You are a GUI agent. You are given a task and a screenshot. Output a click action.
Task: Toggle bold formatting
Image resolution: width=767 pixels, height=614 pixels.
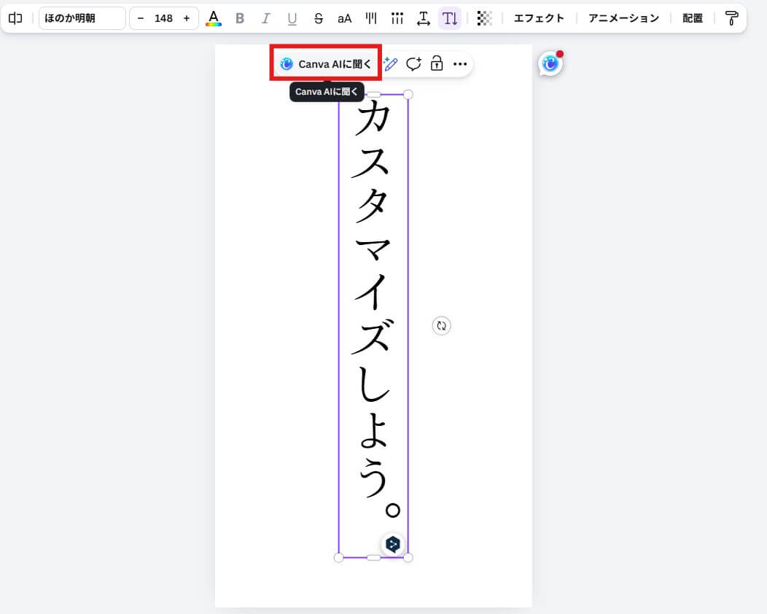point(240,18)
